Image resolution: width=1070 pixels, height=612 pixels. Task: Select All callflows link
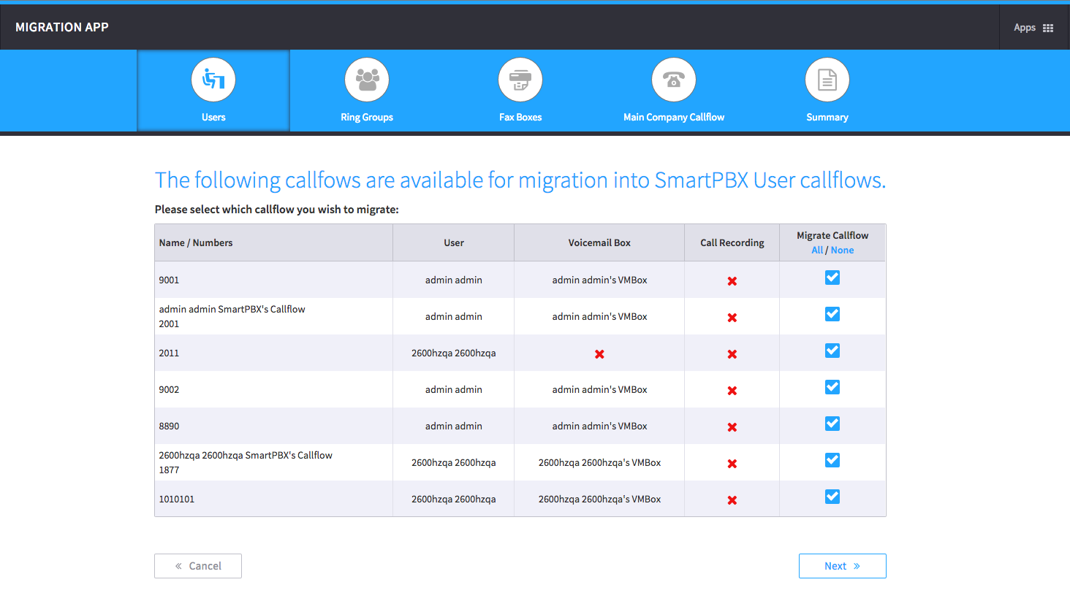coord(817,250)
